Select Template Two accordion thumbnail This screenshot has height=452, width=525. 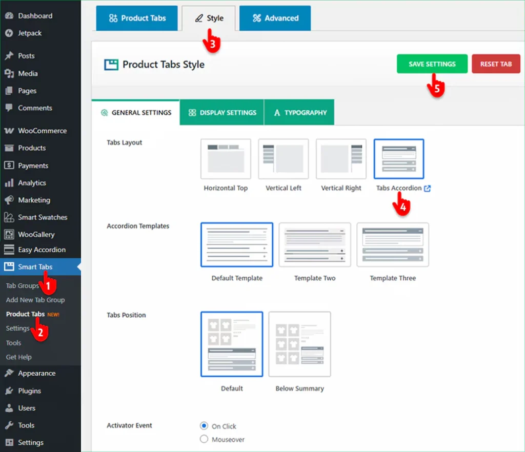coord(315,245)
